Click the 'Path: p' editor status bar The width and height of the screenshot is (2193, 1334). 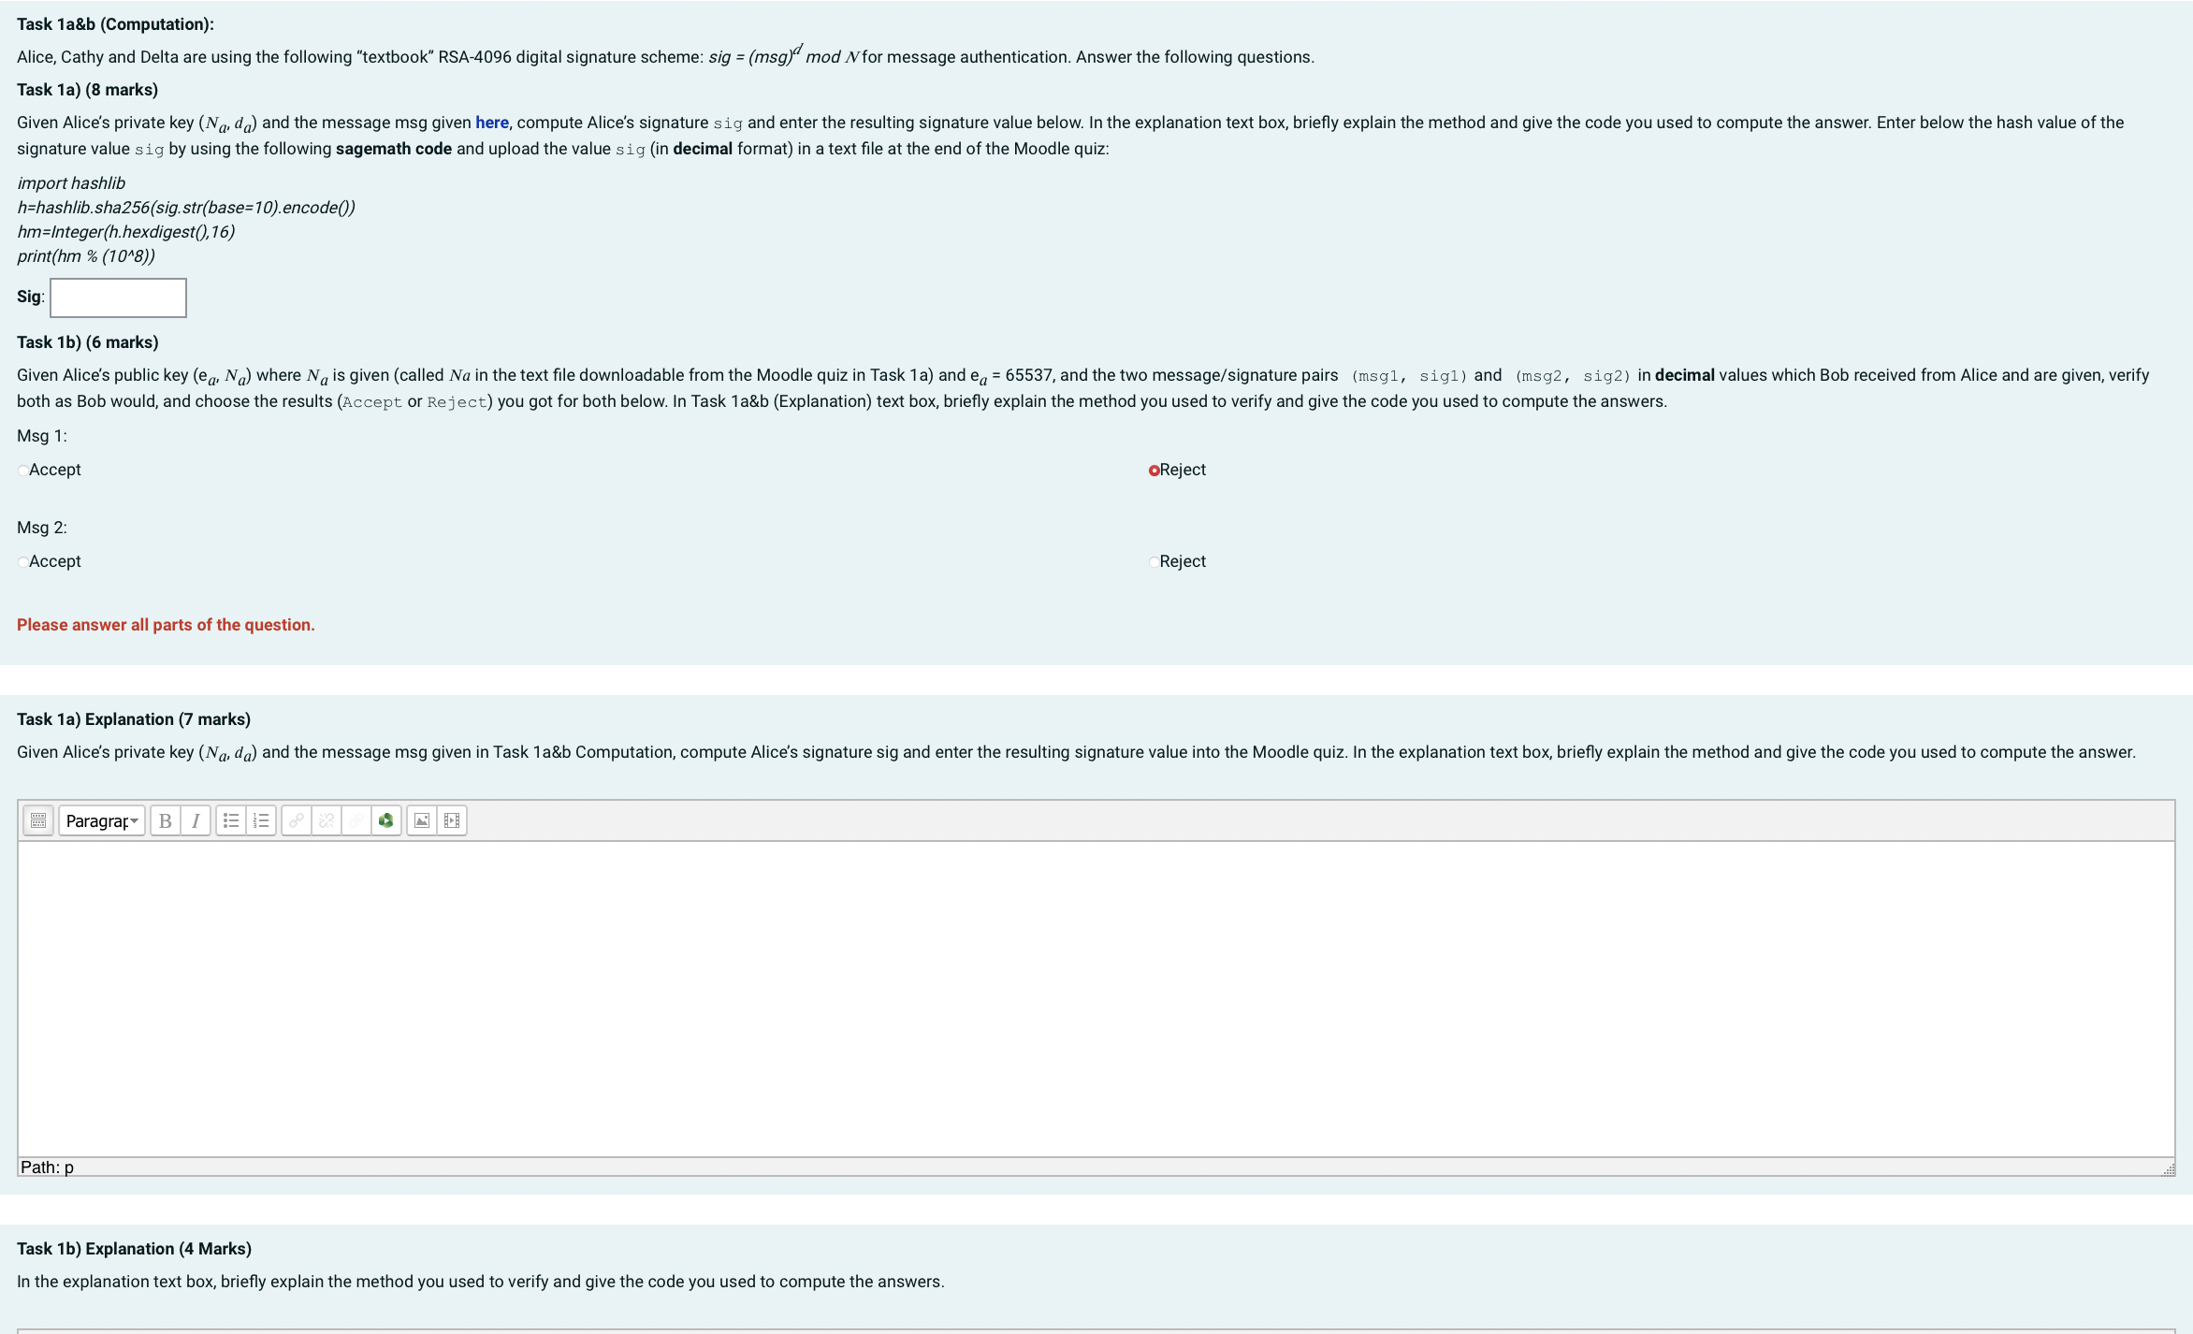tap(47, 1167)
